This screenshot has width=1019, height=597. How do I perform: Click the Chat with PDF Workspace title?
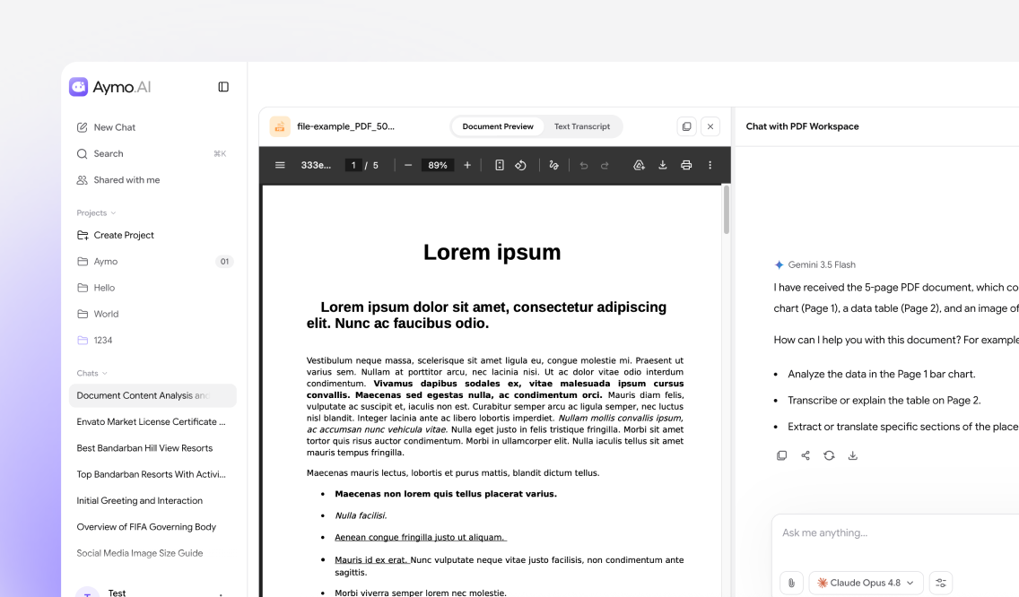[x=802, y=126]
